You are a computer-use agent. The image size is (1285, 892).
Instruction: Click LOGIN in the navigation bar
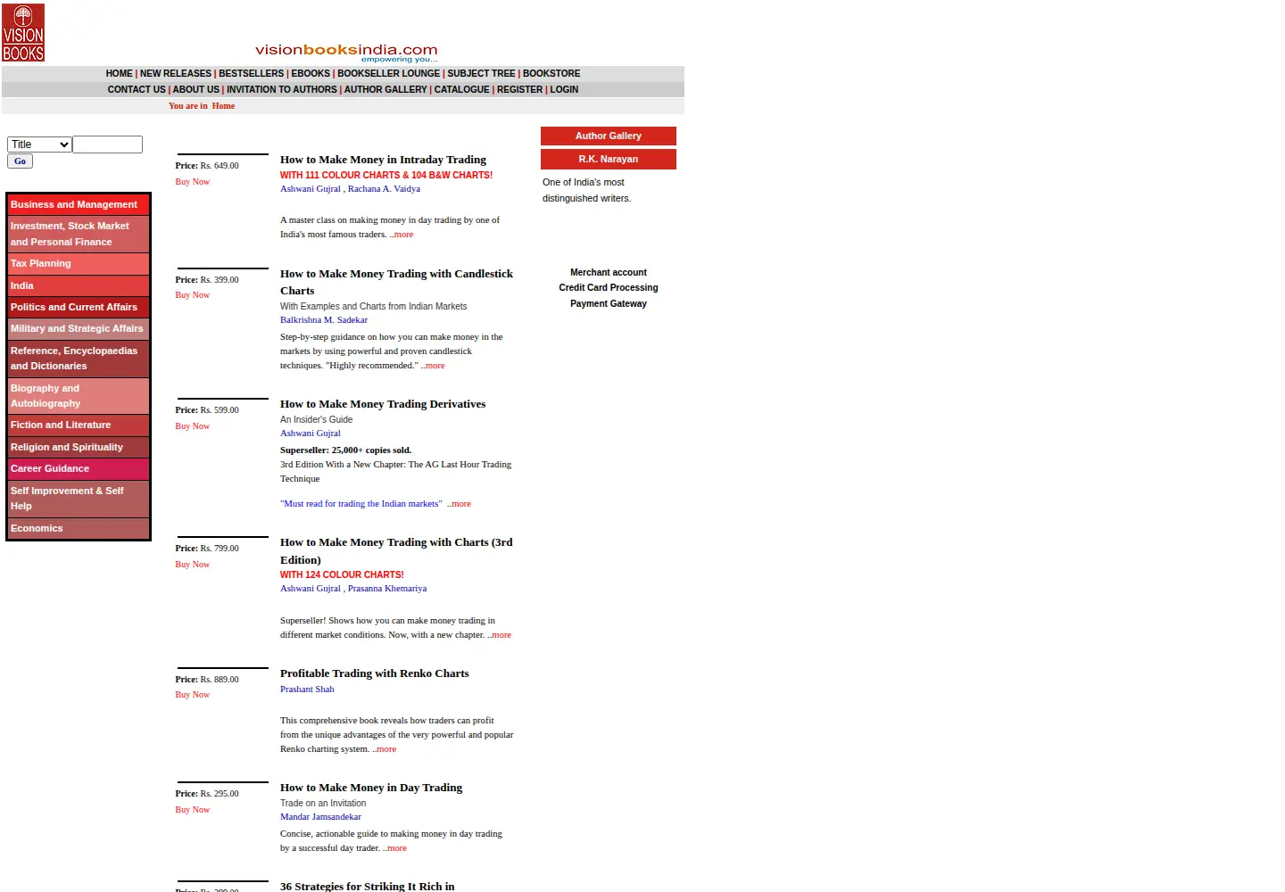(564, 90)
